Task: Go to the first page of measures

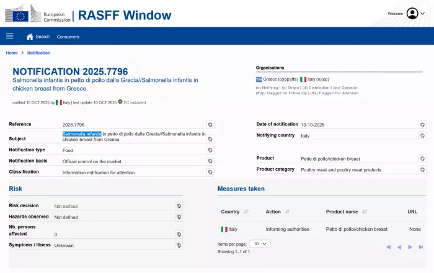Action: tap(389, 247)
